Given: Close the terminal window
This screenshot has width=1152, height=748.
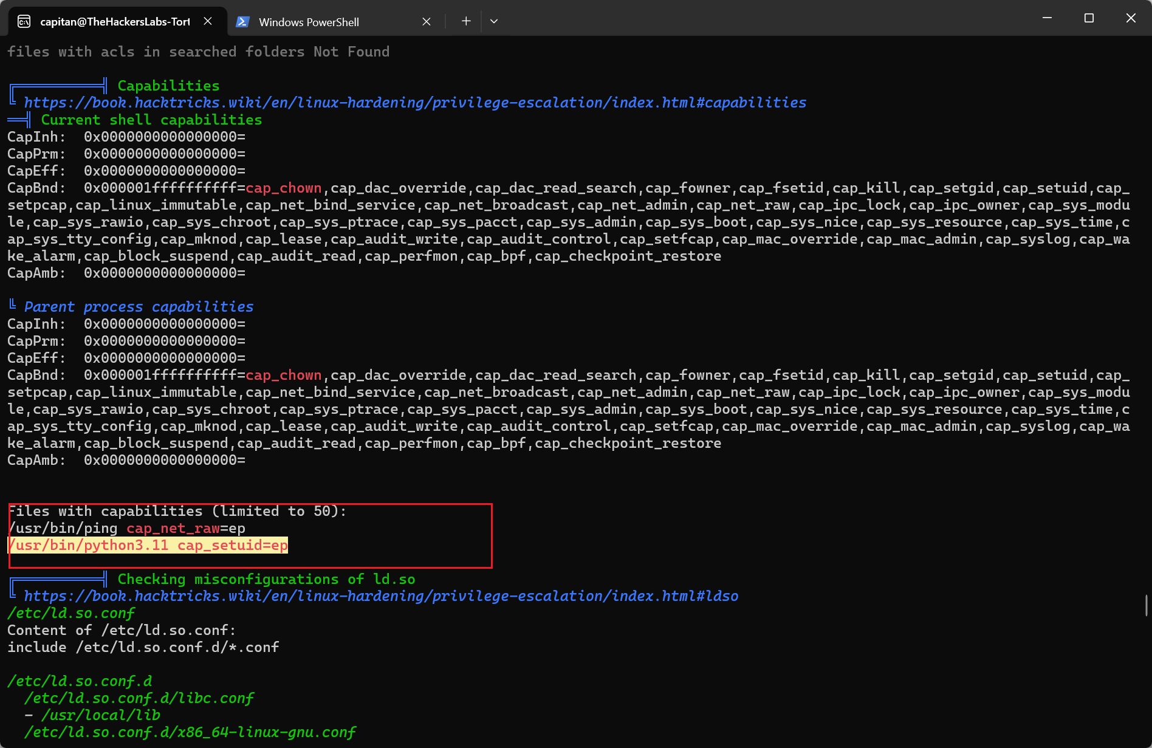Looking at the screenshot, I should click(x=1131, y=18).
